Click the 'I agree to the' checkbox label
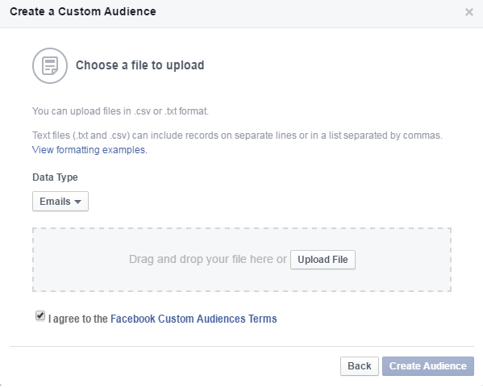This screenshot has width=483, height=388. coord(78,319)
